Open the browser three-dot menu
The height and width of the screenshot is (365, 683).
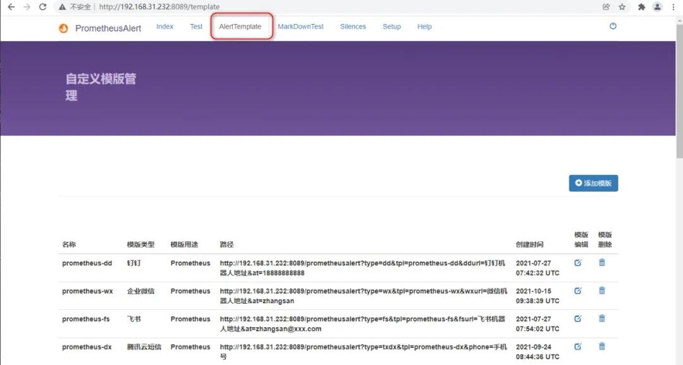pos(674,7)
